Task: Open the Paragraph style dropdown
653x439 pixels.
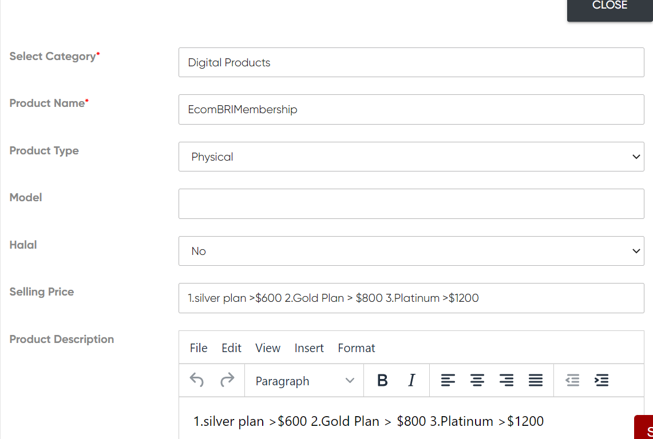Action: tap(304, 381)
